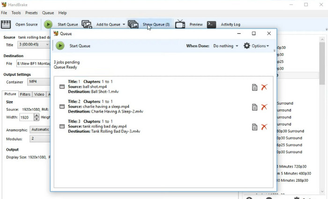Image resolution: width=328 pixels, height=199 pixels.
Task: Remove the Ball Shot-1.m4v job with red X
Action: 264,87
